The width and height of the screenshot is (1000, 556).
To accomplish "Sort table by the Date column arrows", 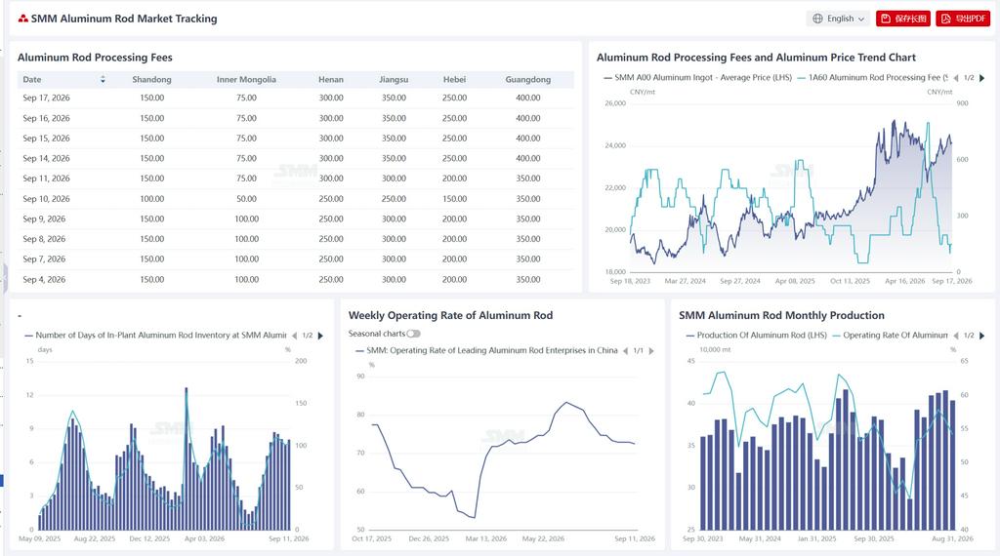I will coord(103,80).
